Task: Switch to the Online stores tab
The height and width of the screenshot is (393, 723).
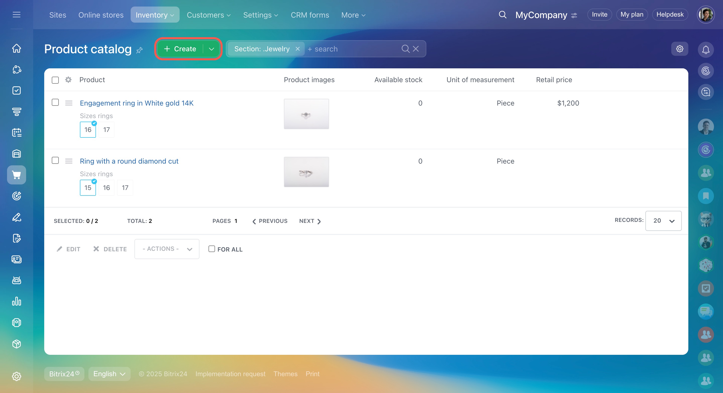Action: [x=101, y=15]
